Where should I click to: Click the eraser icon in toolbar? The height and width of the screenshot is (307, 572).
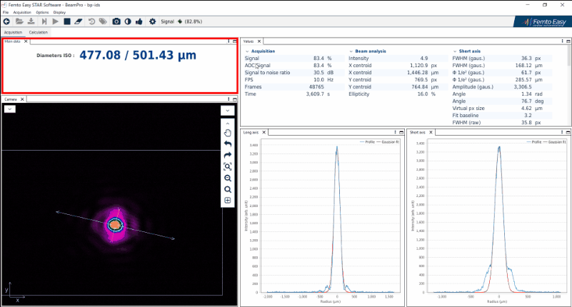pyautogui.click(x=78, y=21)
